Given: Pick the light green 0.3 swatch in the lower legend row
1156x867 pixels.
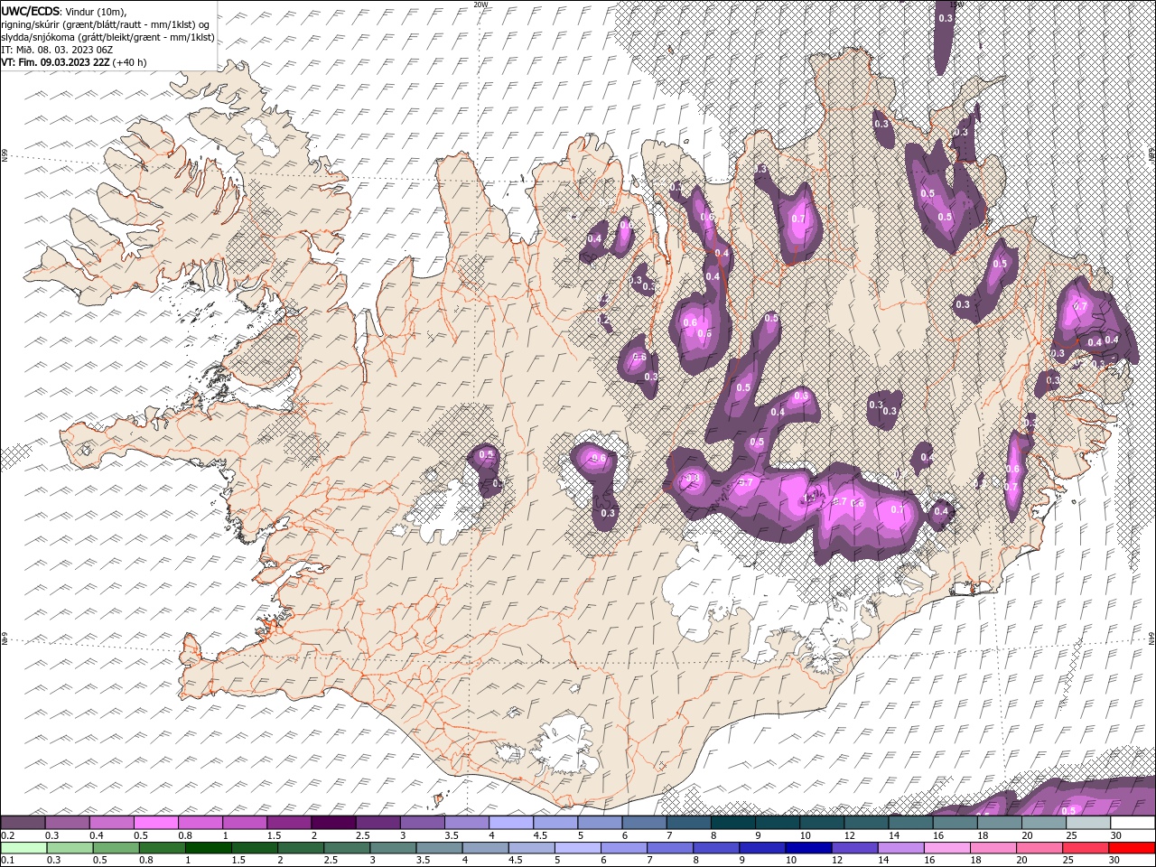Looking at the screenshot, I should point(70,848).
